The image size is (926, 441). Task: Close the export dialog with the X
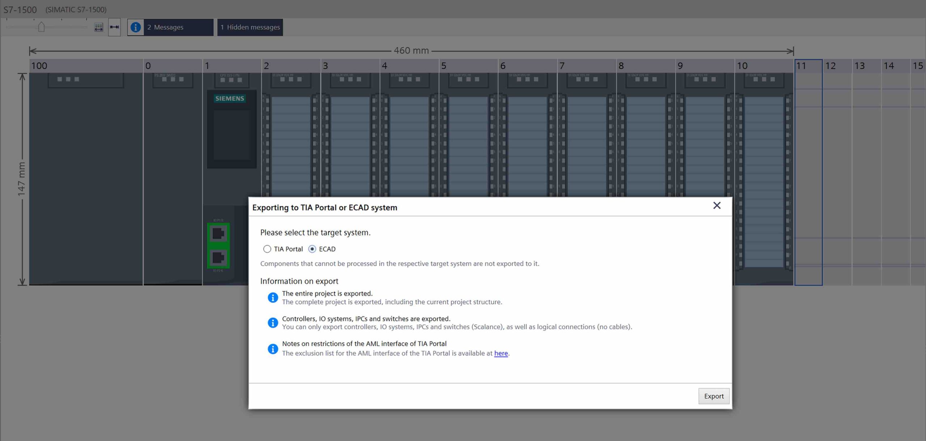click(x=717, y=206)
